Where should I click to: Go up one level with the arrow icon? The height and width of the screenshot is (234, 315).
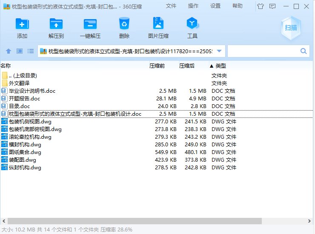[x=8, y=51]
